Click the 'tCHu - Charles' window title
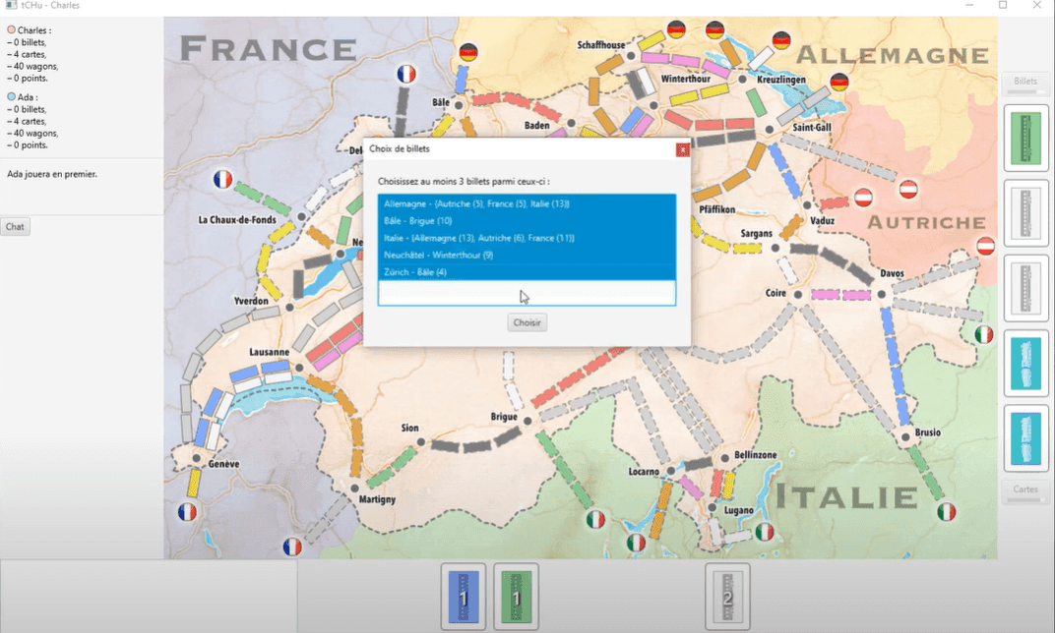 (50, 5)
